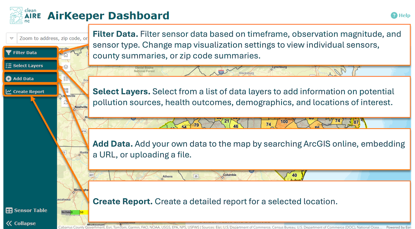This screenshot has width=415, height=229.
Task: Click the Help question mark icon
Action: coord(394,16)
